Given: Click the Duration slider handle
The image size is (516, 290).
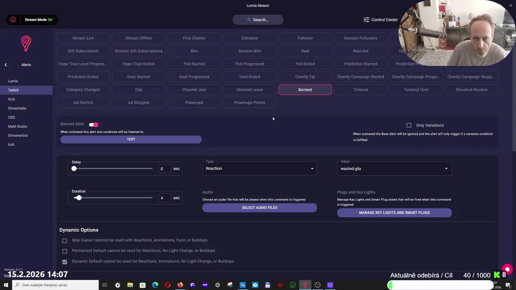Looking at the screenshot, I should pos(79,198).
